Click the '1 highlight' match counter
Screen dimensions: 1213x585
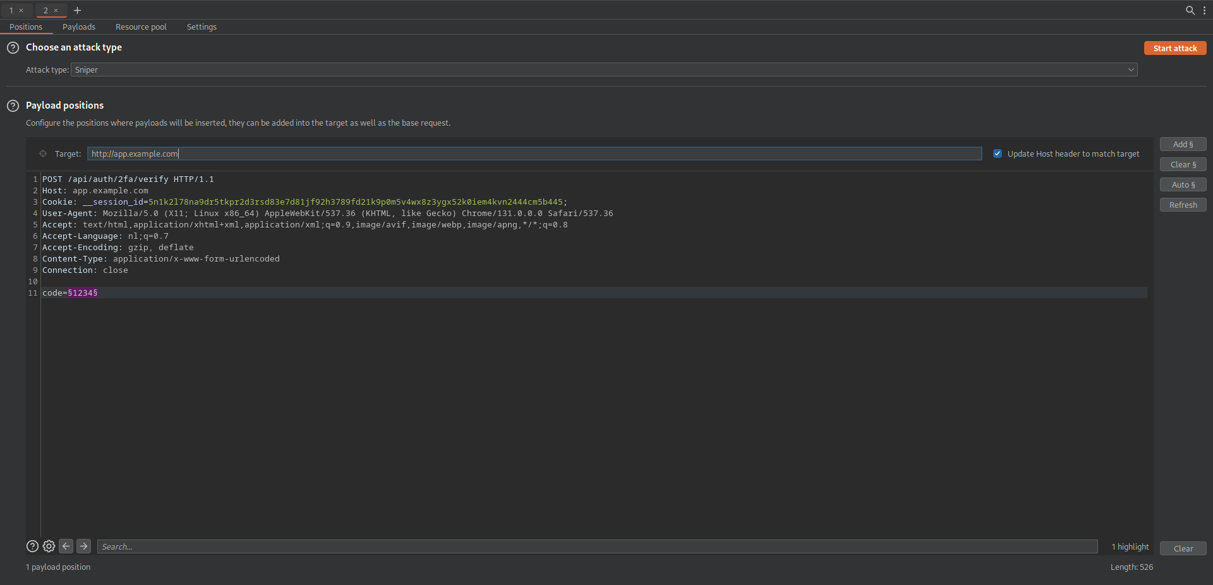point(1130,547)
